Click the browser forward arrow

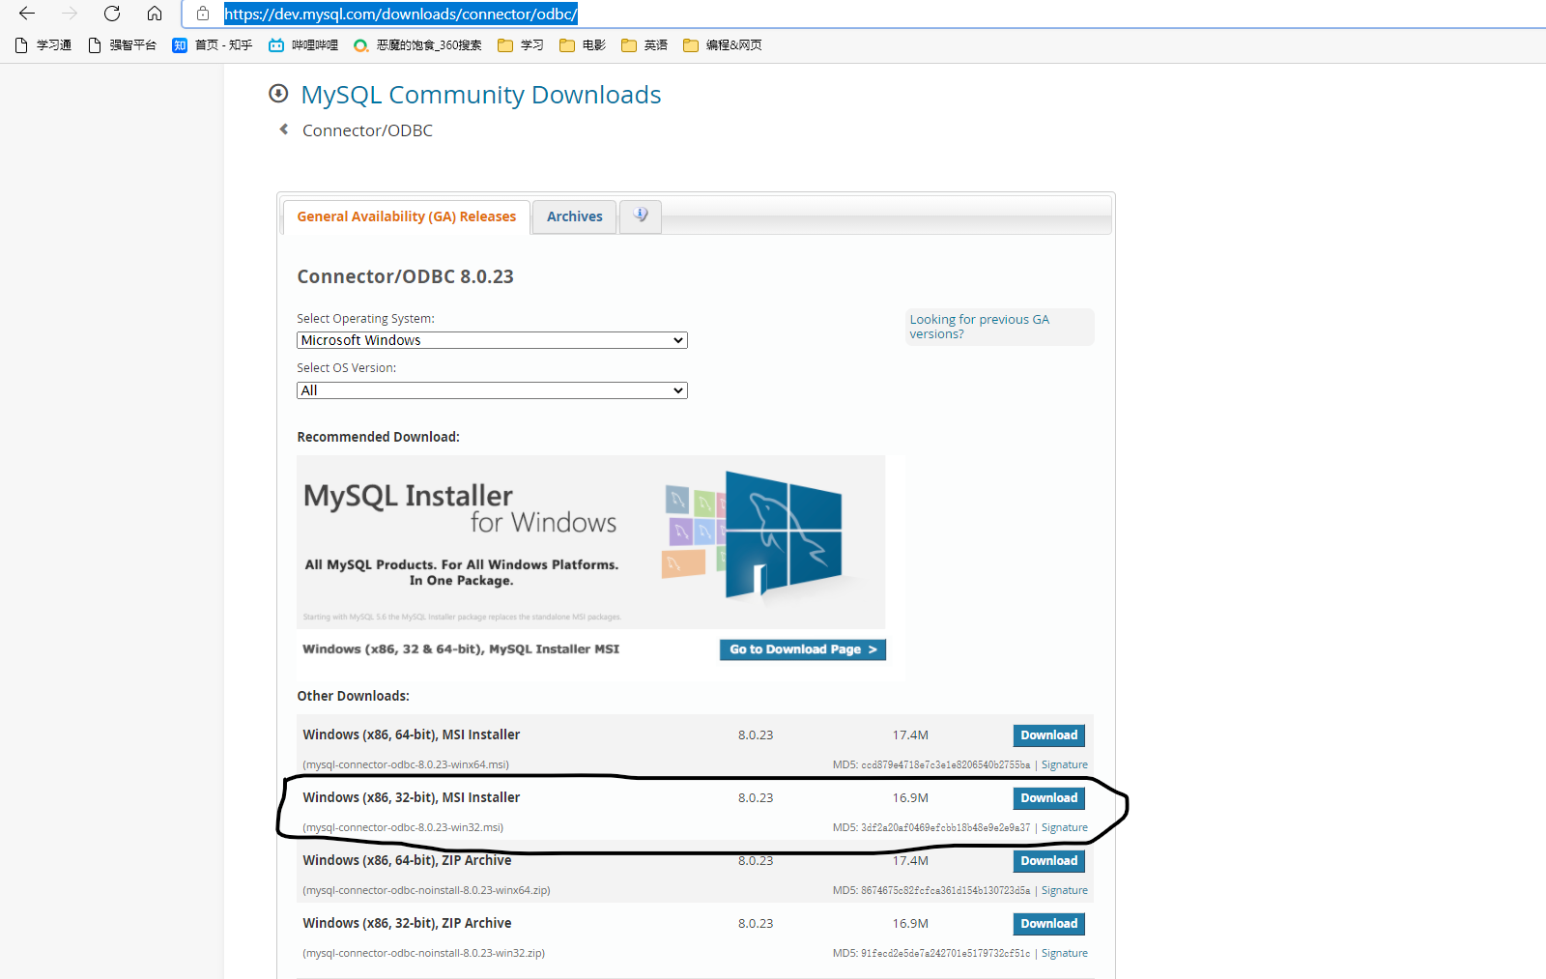(70, 14)
